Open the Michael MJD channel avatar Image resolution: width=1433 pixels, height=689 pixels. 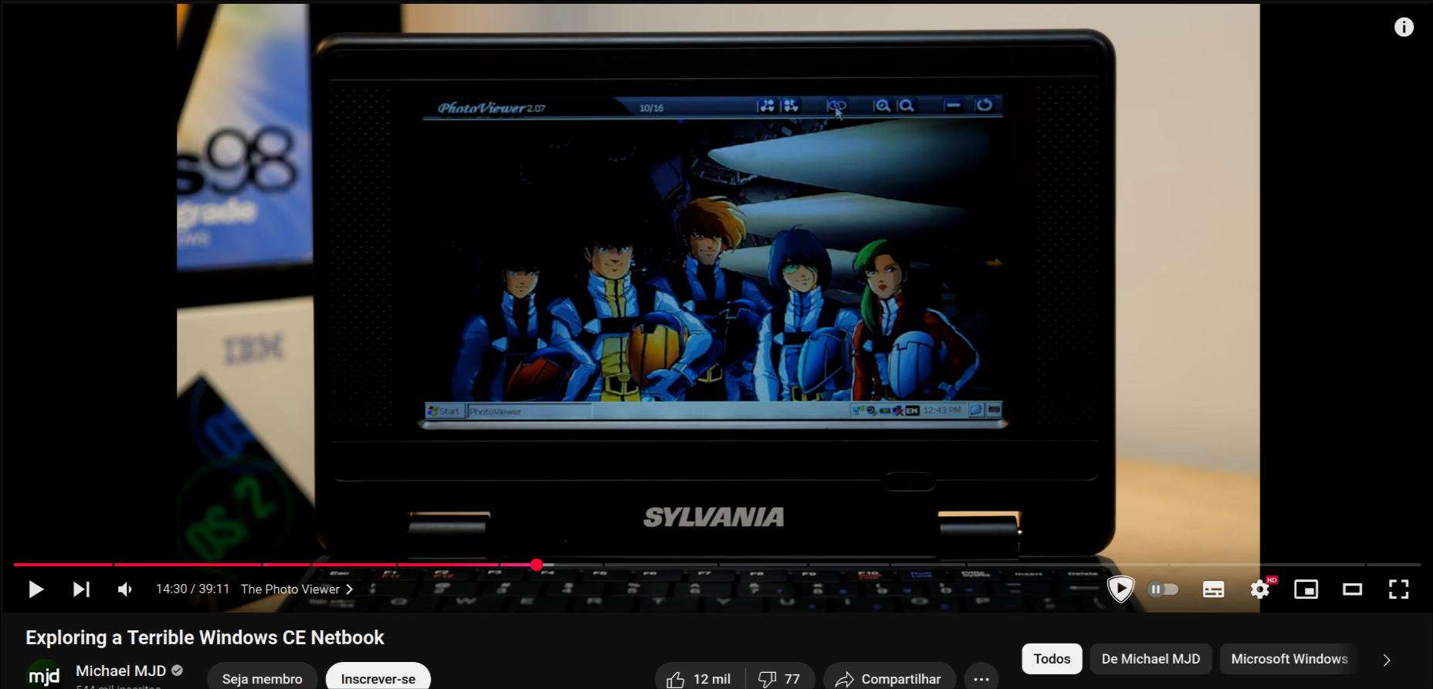coord(44,674)
